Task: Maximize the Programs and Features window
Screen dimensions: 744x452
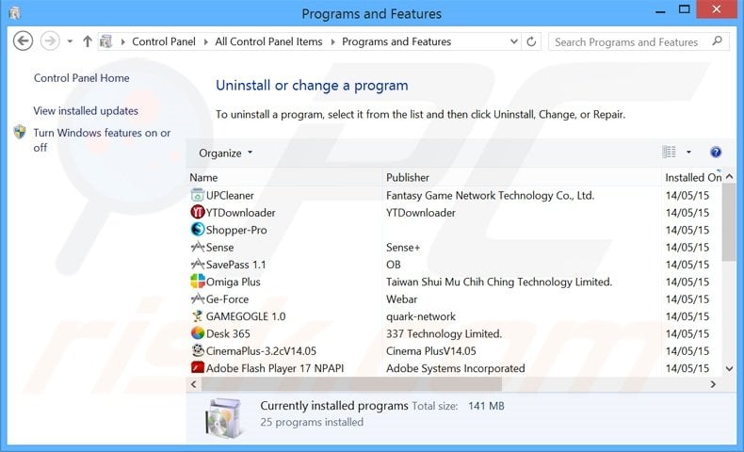Action: (x=685, y=9)
